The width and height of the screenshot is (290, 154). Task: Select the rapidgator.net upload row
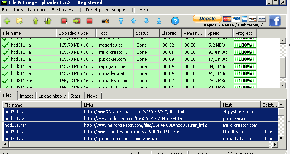pyautogui.click(x=129, y=66)
